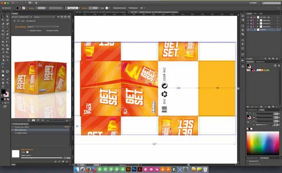Click the stroke weight input field
Screen dimensions: 282x173
click(41, 8)
